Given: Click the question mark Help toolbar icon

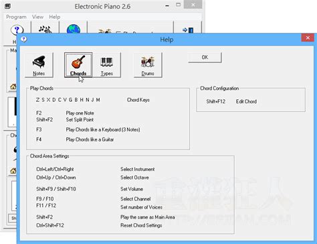Looking at the screenshot, I should tap(17, 29).
